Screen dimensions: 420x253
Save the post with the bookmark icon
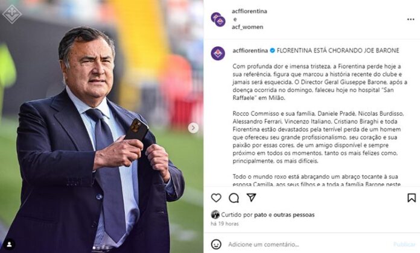point(412,198)
